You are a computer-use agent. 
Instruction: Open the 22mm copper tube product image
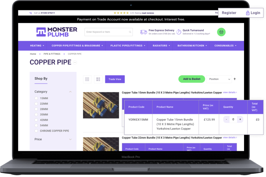(x=101, y=144)
